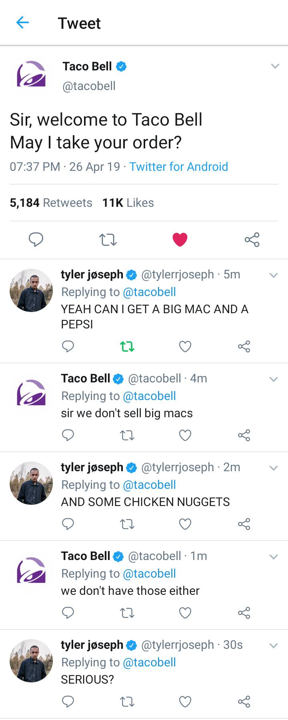The width and height of the screenshot is (288, 720).
Task: Toggle the heart on 'we don't have those either'
Action: coord(185,612)
